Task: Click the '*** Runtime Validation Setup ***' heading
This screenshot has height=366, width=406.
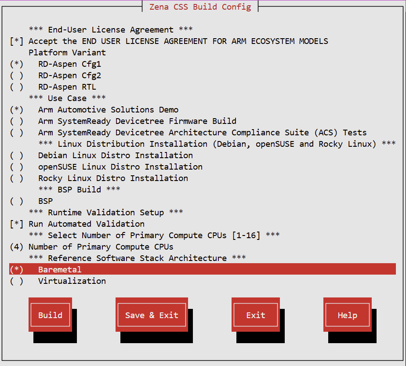Action: tap(106, 212)
